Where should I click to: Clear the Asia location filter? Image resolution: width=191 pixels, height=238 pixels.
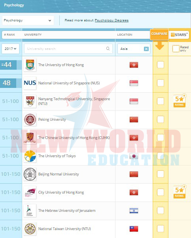point(146,49)
